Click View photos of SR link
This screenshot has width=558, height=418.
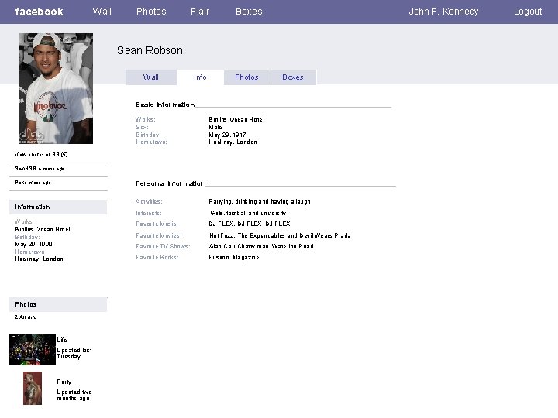click(41, 155)
